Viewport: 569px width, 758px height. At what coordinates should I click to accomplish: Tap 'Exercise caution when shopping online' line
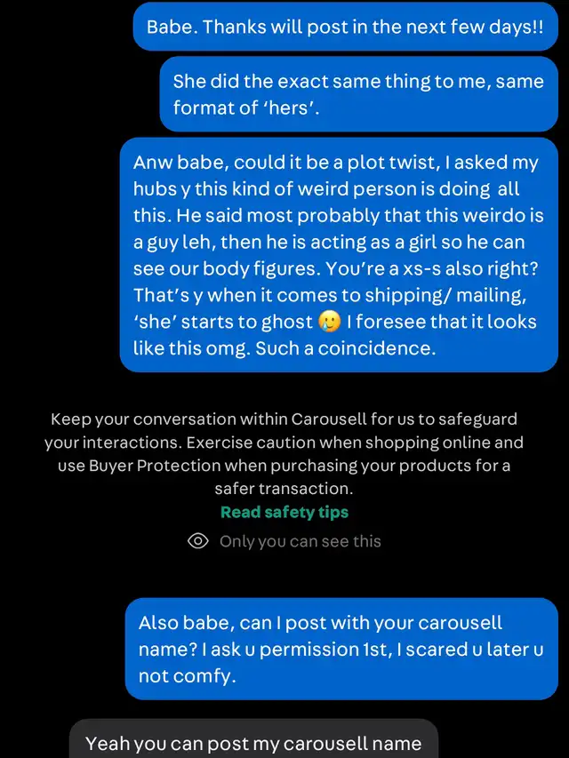[x=355, y=443]
